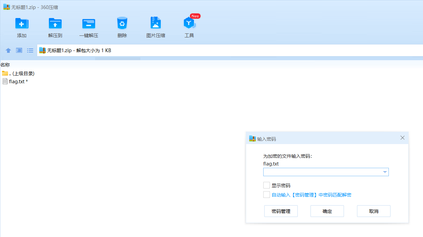The height and width of the screenshot is (237, 423).
Task: Click the parent directory folder icon
Action: pos(5,73)
